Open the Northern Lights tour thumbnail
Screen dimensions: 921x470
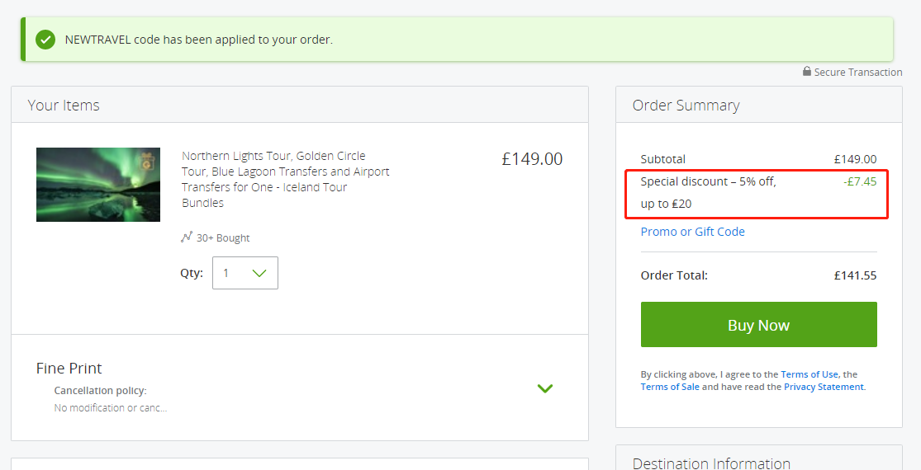98,185
